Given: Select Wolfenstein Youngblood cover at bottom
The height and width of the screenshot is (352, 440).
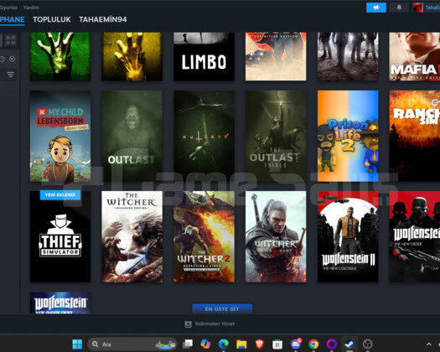Looking at the screenshot, I should (x=60, y=303).
